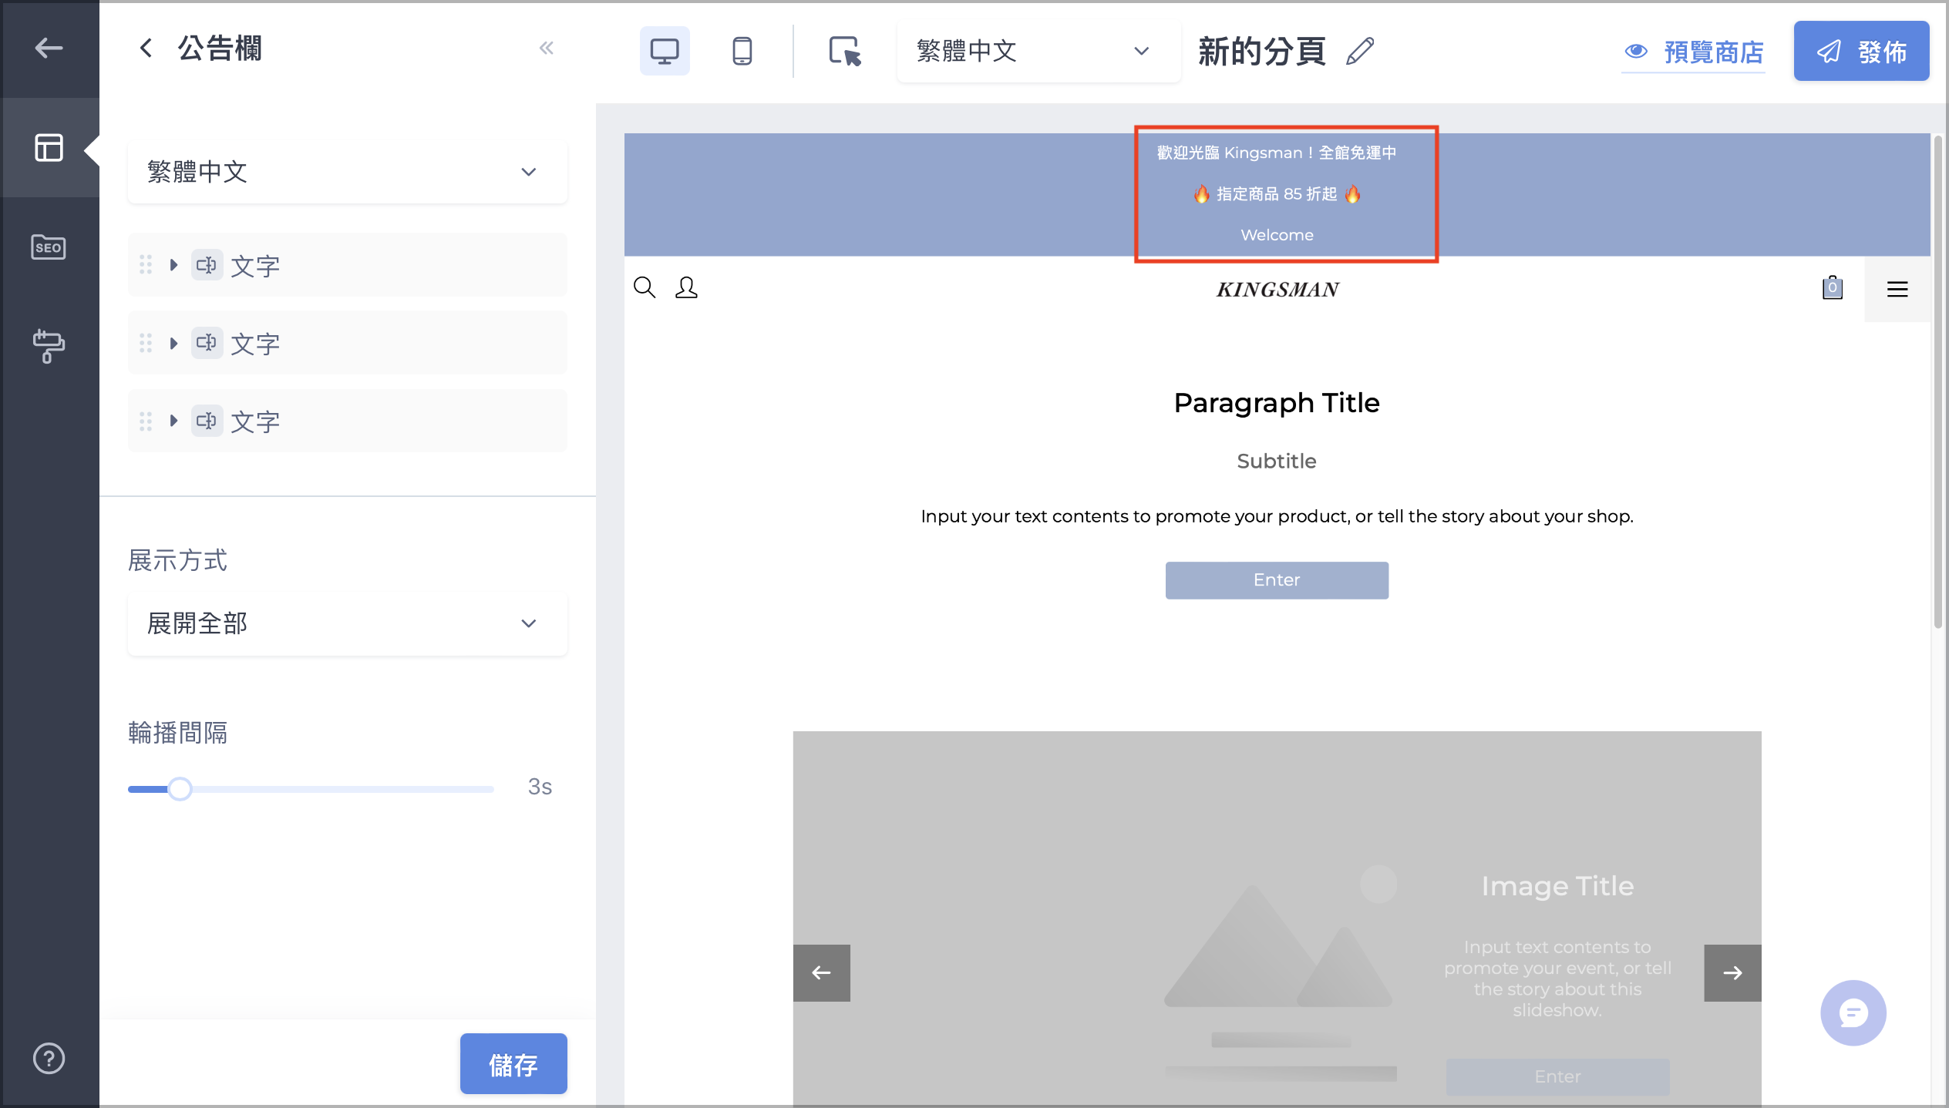Expand the second 文字 item

(x=173, y=343)
